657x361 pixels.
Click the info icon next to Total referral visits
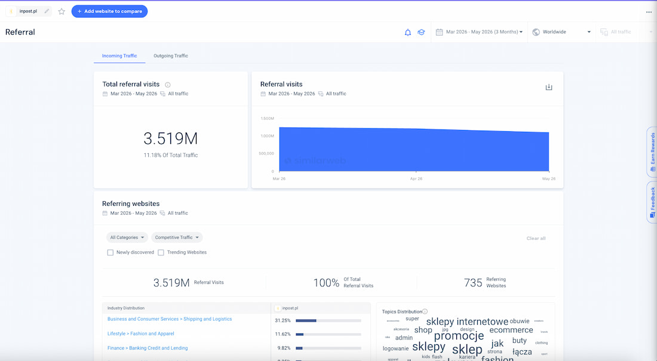click(x=168, y=85)
